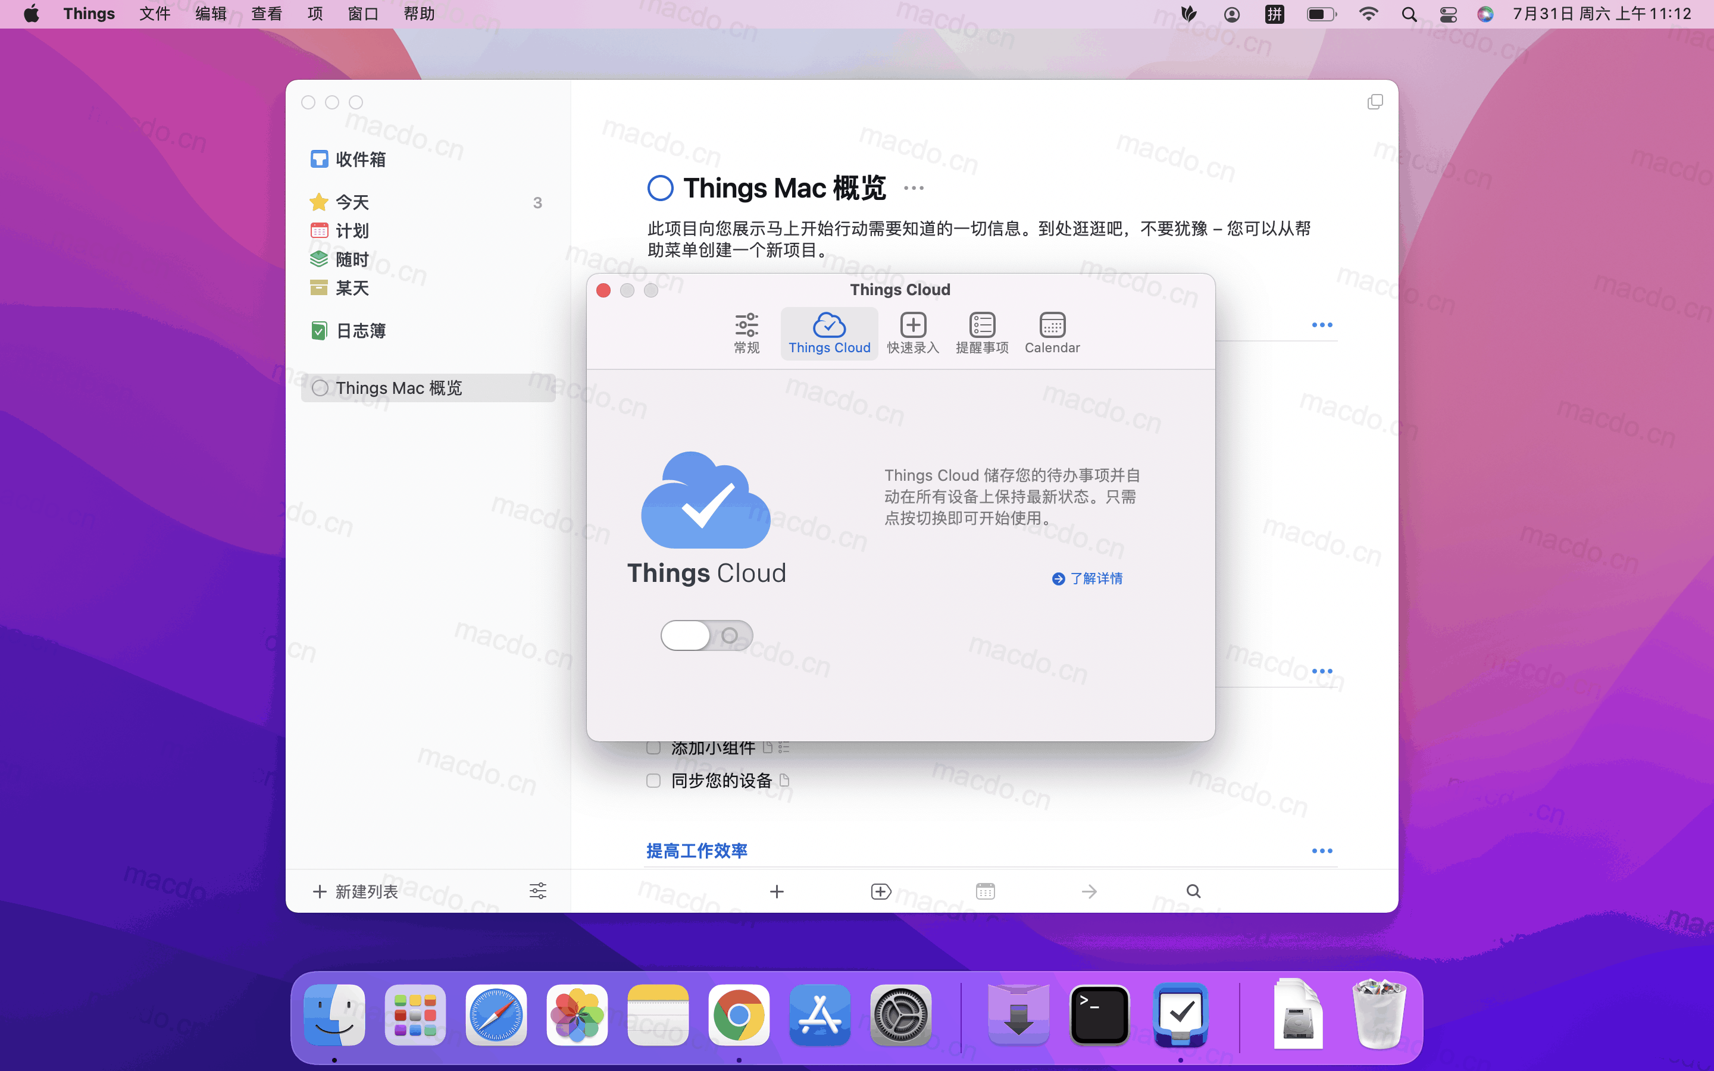Check the 同步您的设备 to-do checkbox
The height and width of the screenshot is (1071, 1714).
[653, 781]
